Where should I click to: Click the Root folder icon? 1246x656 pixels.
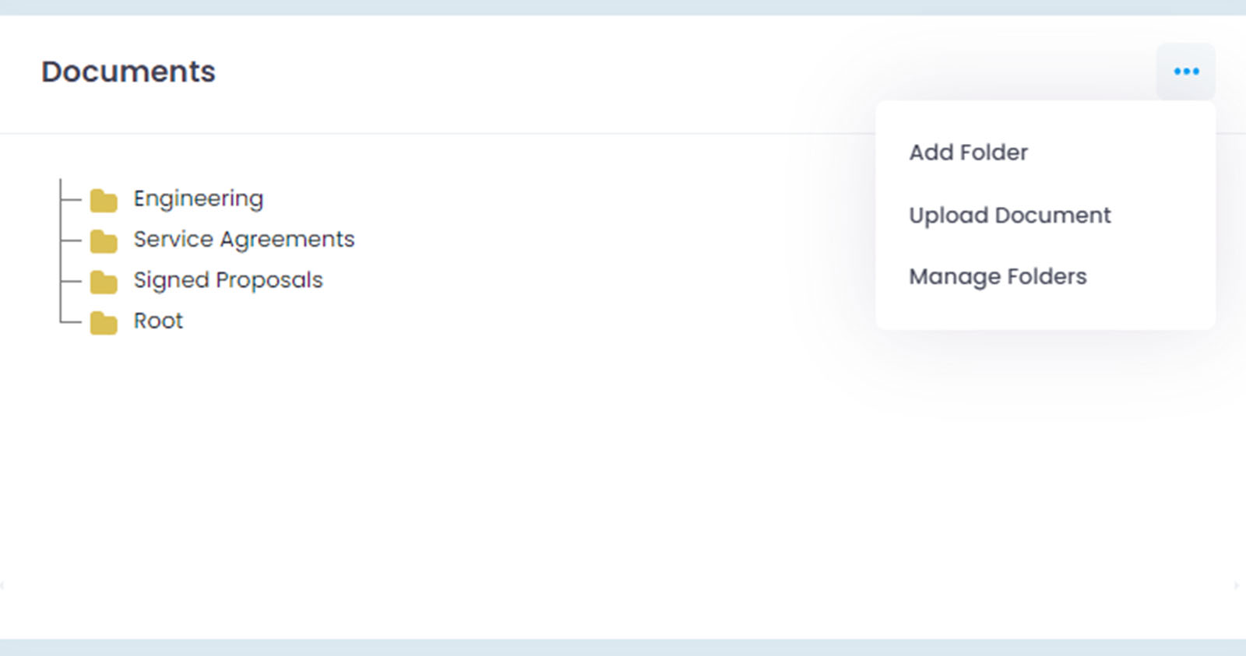click(104, 322)
